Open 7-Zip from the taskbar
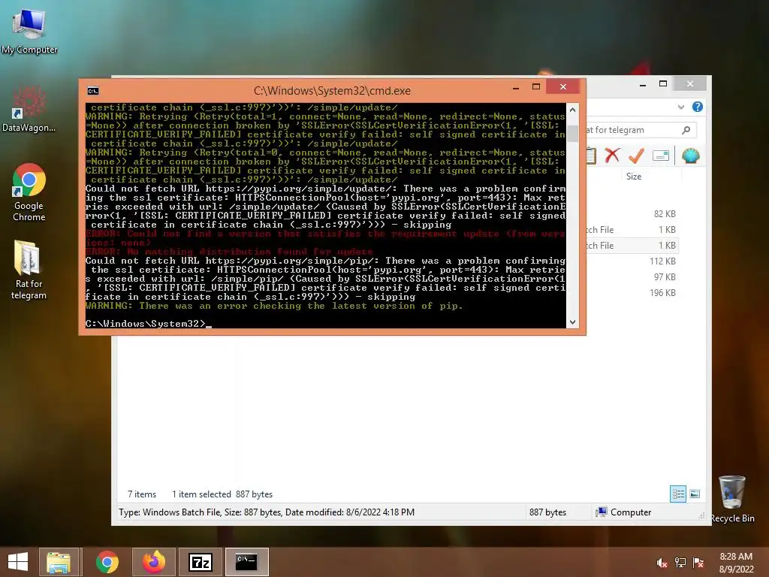The width and height of the screenshot is (769, 577). pos(201,562)
